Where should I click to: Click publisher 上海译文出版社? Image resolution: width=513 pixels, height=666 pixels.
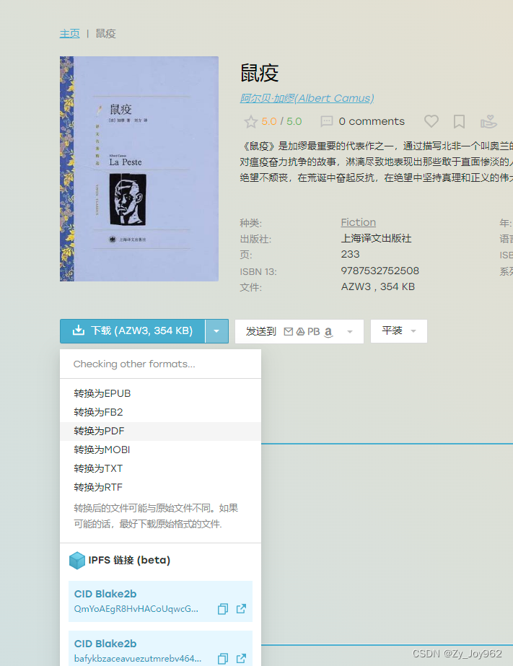coord(376,238)
